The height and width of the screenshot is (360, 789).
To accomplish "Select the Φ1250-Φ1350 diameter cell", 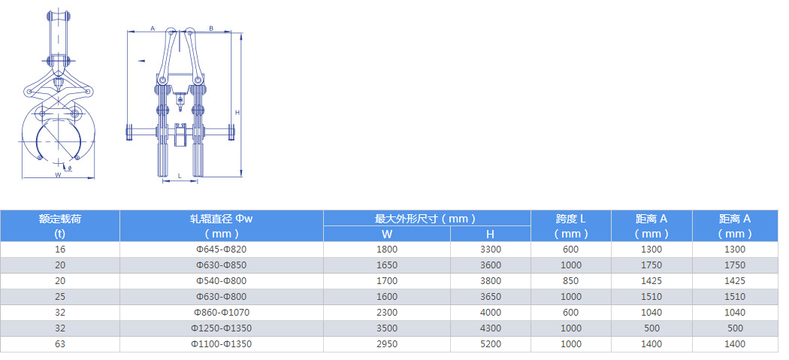I will (x=221, y=328).
